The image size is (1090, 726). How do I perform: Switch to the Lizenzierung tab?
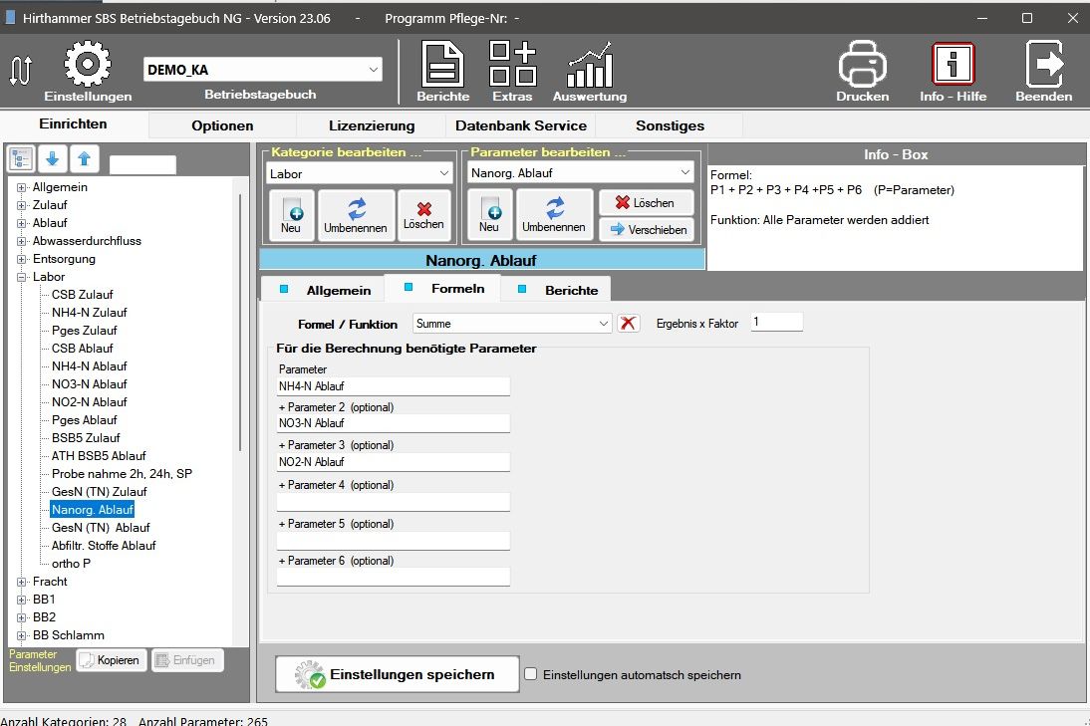pos(372,125)
